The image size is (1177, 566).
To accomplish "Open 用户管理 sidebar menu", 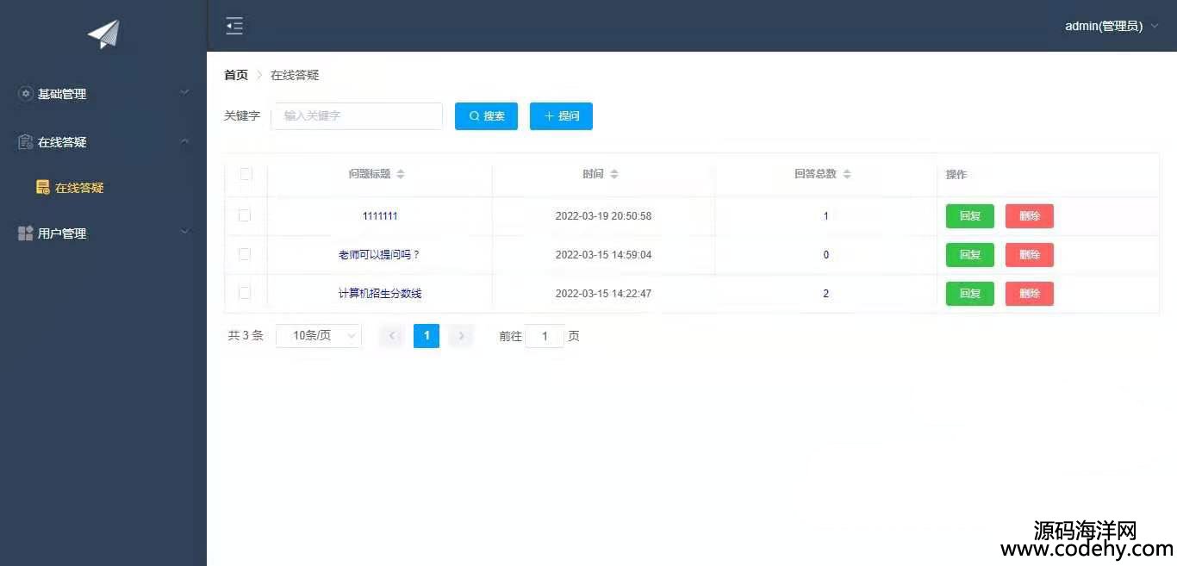I will click(x=103, y=233).
